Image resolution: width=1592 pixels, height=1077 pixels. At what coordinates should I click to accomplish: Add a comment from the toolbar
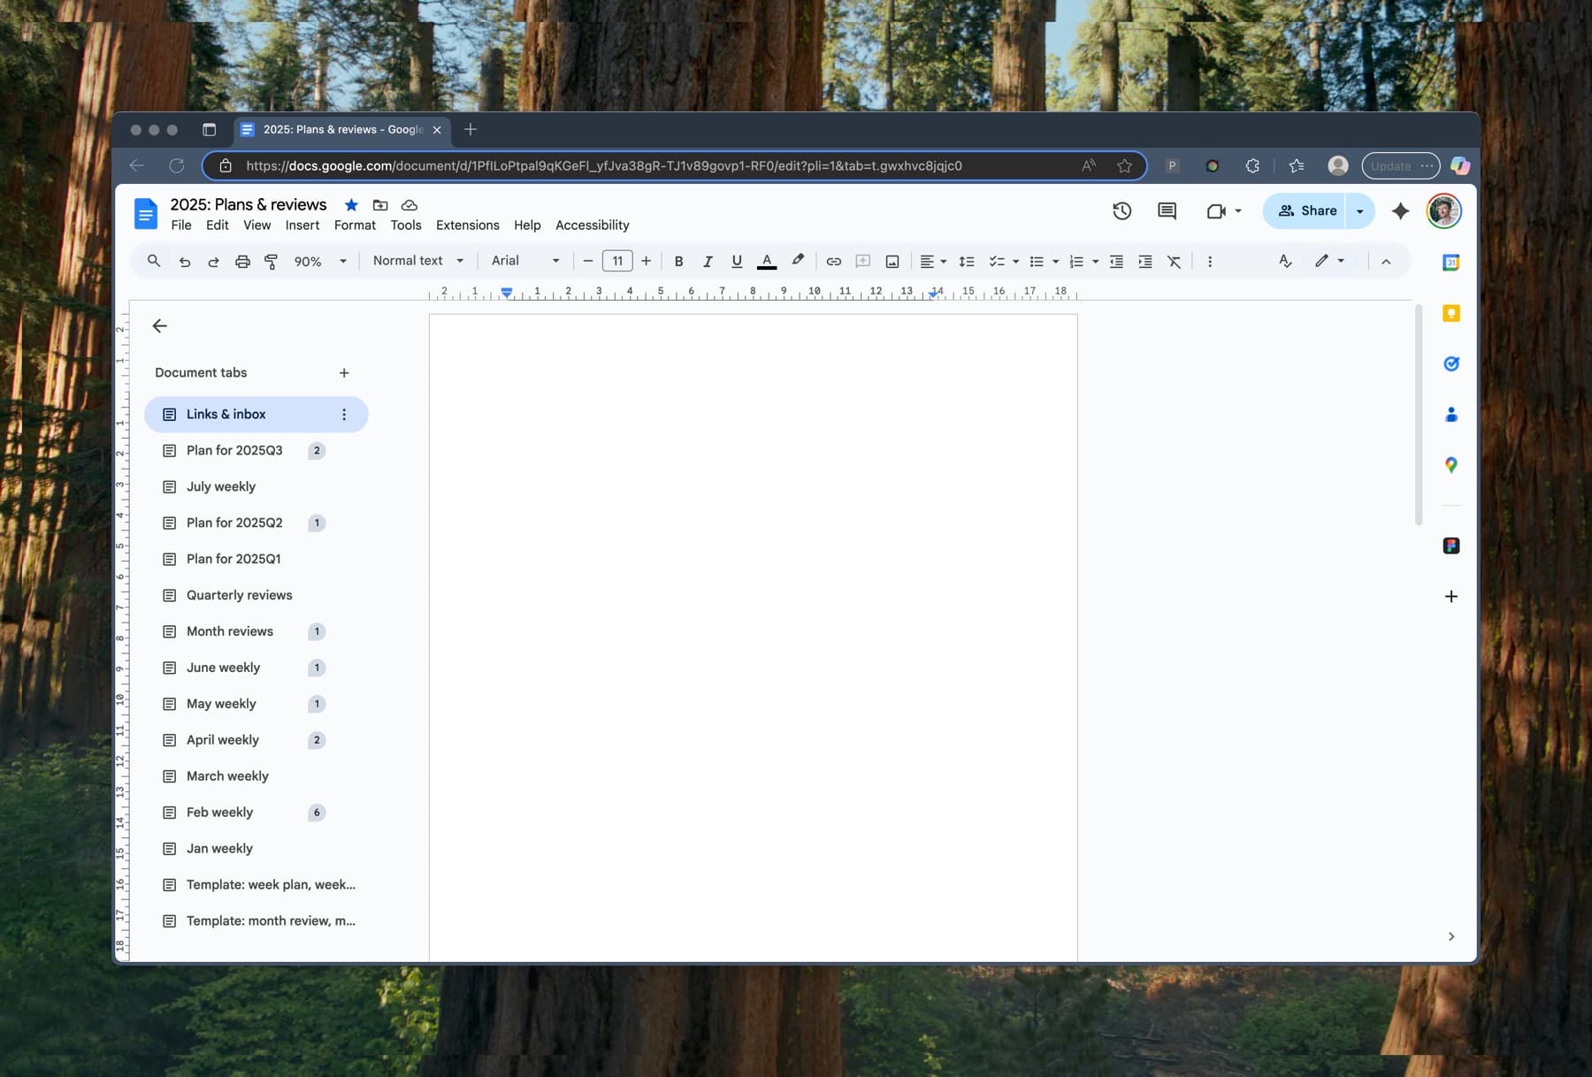(x=863, y=261)
